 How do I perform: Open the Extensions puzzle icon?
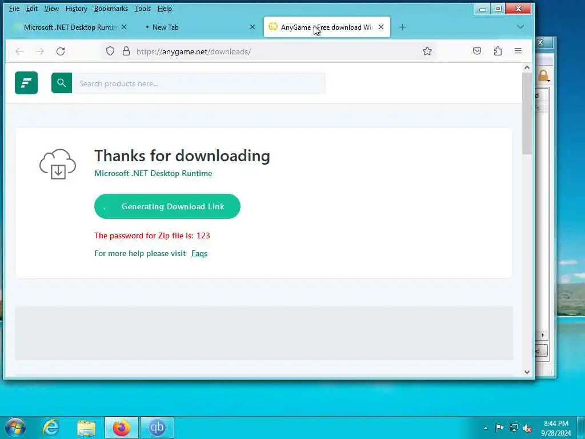[x=498, y=51]
